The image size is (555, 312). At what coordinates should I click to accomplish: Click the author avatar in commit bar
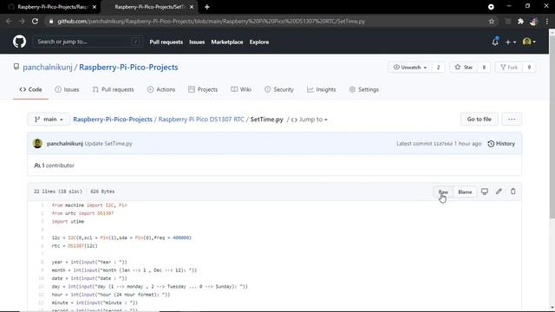point(37,143)
